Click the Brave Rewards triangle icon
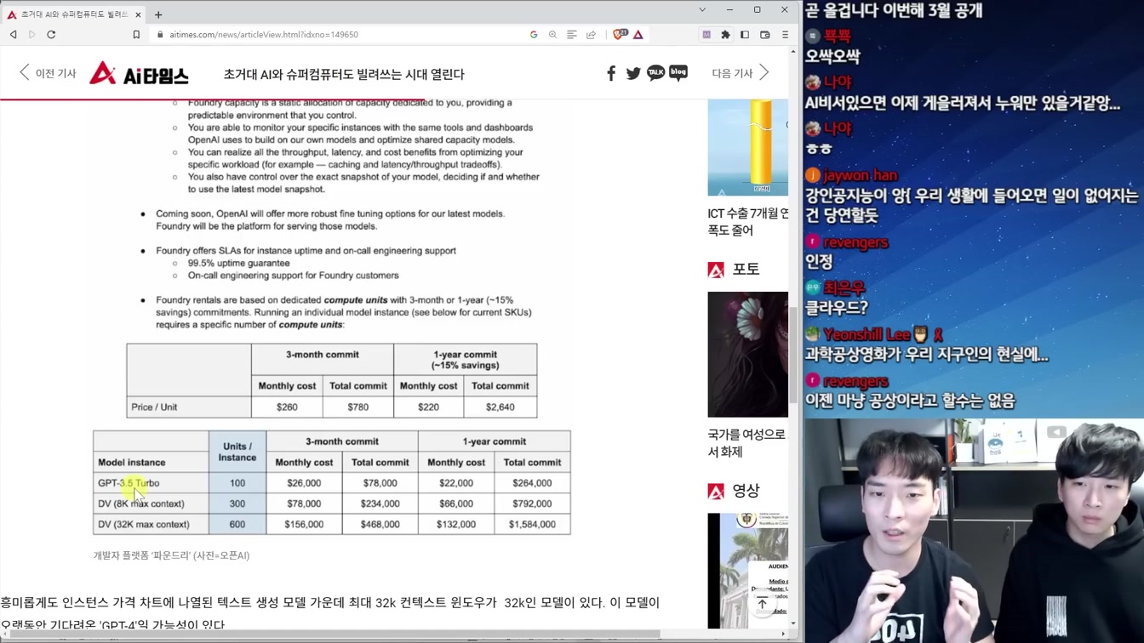This screenshot has width=1144, height=643. [x=638, y=35]
